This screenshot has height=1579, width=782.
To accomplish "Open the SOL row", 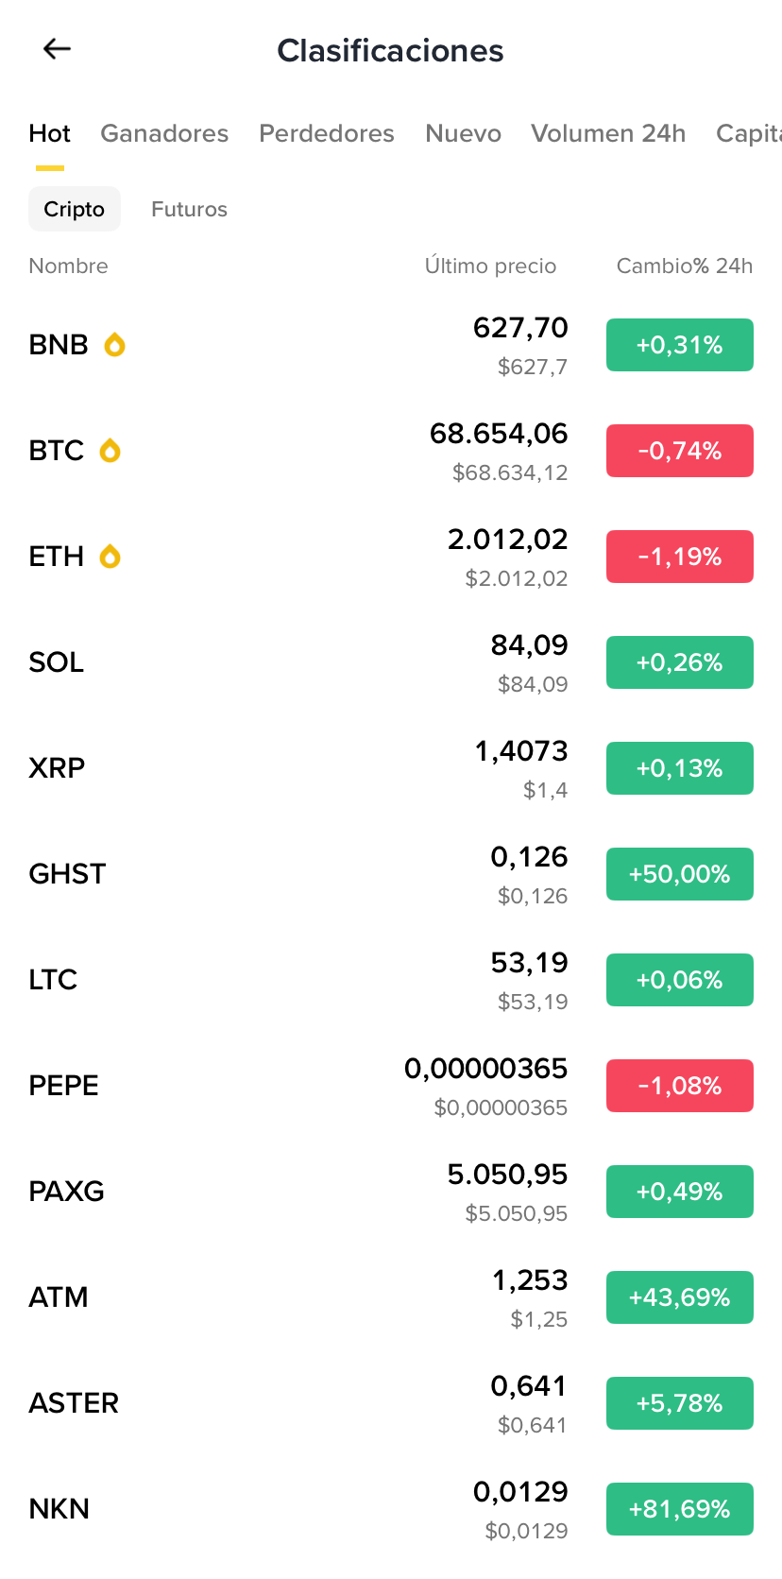I will [391, 662].
